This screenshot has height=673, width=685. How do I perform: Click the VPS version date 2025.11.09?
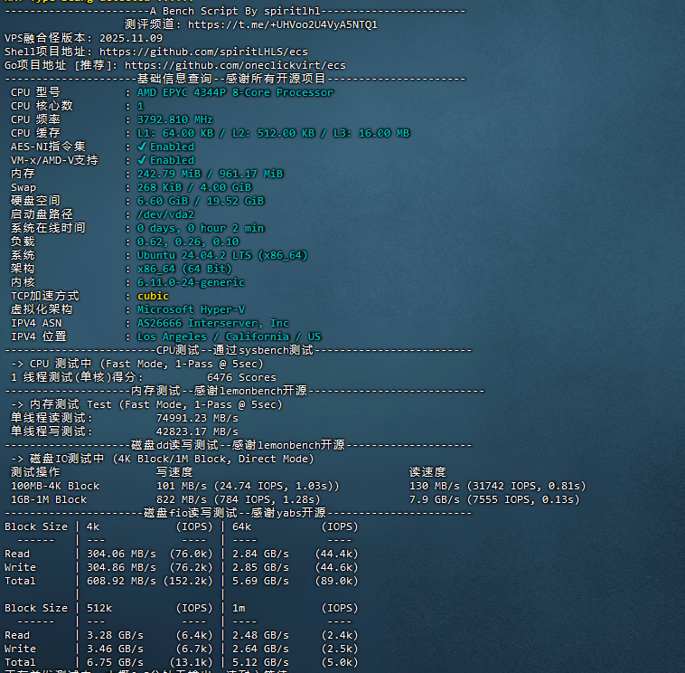130,38
